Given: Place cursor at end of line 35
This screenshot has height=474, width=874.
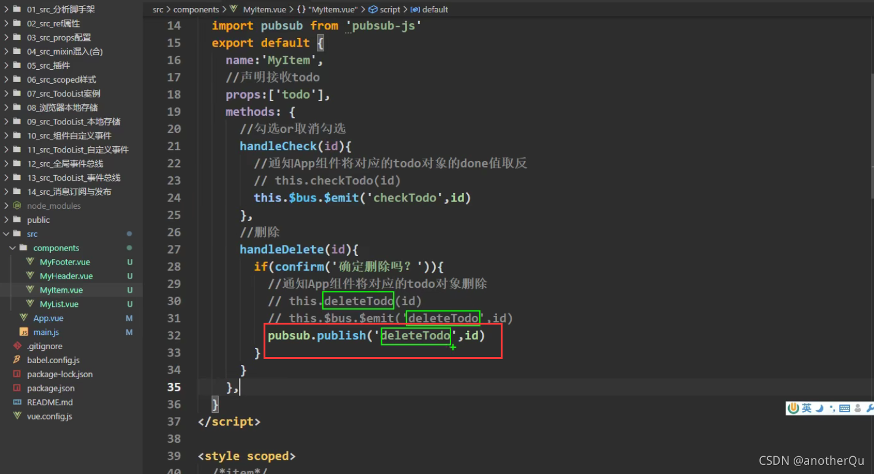Looking at the screenshot, I should click(x=240, y=387).
